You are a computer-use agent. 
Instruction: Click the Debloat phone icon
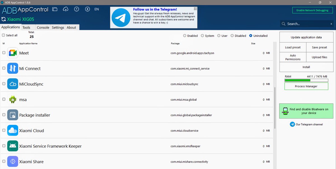pyautogui.click(x=285, y=111)
